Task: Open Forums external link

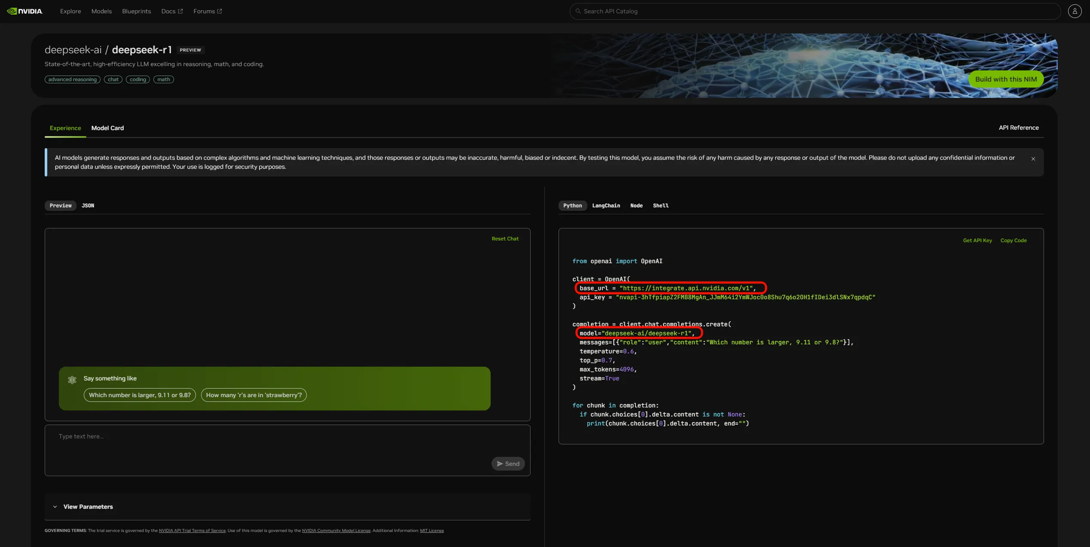Action: coord(208,11)
